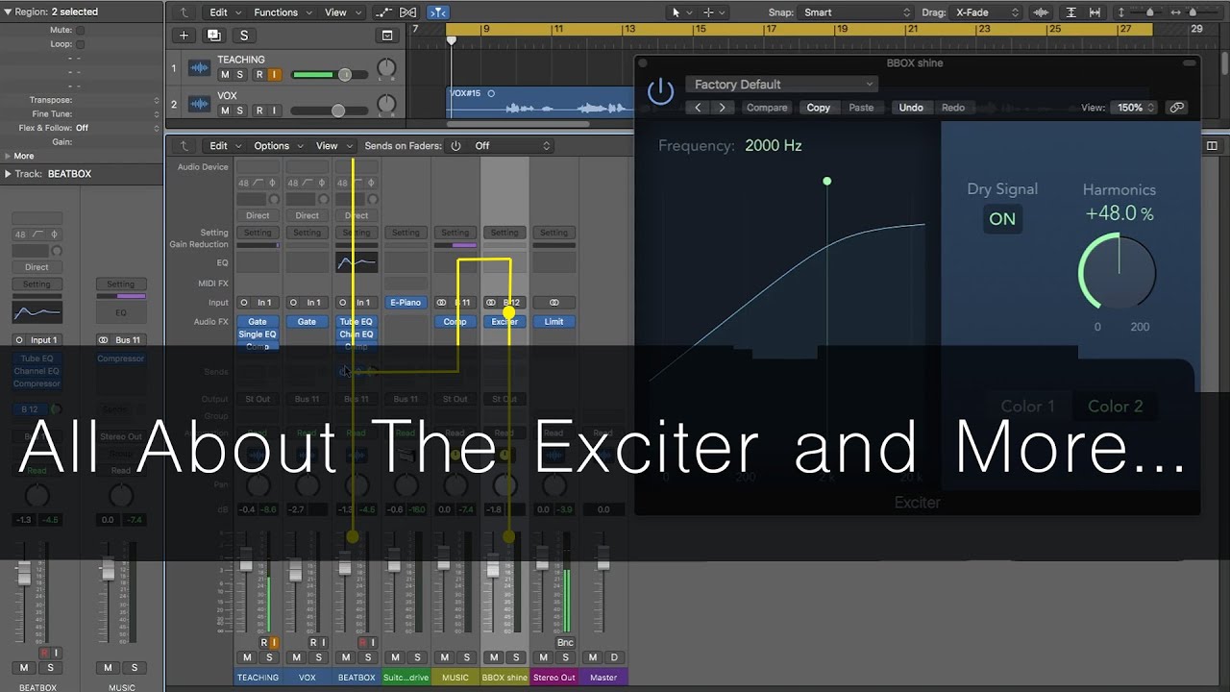This screenshot has height=692, width=1230.
Task: Click the Paste button in plugin header
Action: point(861,108)
